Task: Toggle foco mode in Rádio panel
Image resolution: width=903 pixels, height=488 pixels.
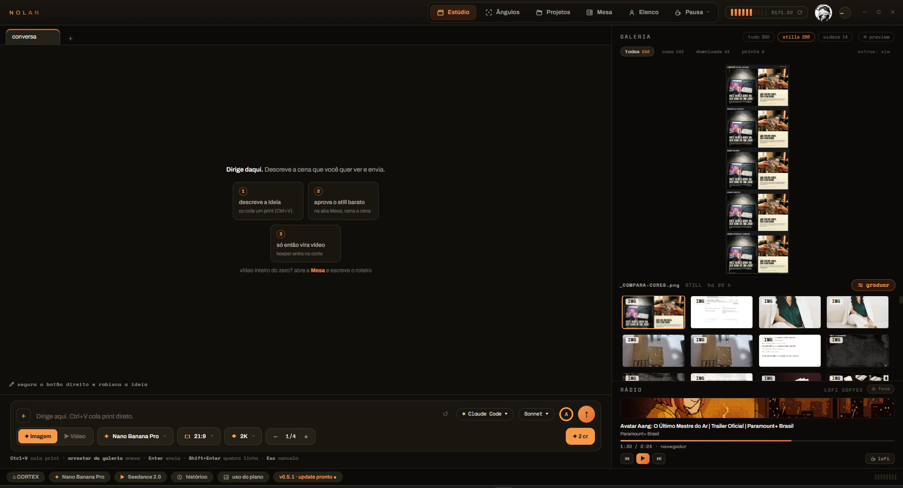Action: tap(881, 389)
